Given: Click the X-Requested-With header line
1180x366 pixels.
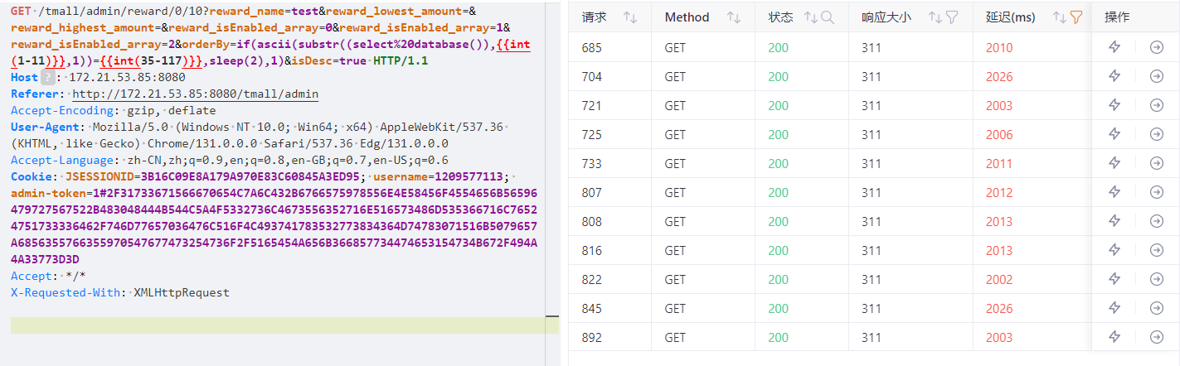Looking at the screenshot, I should pos(120,293).
